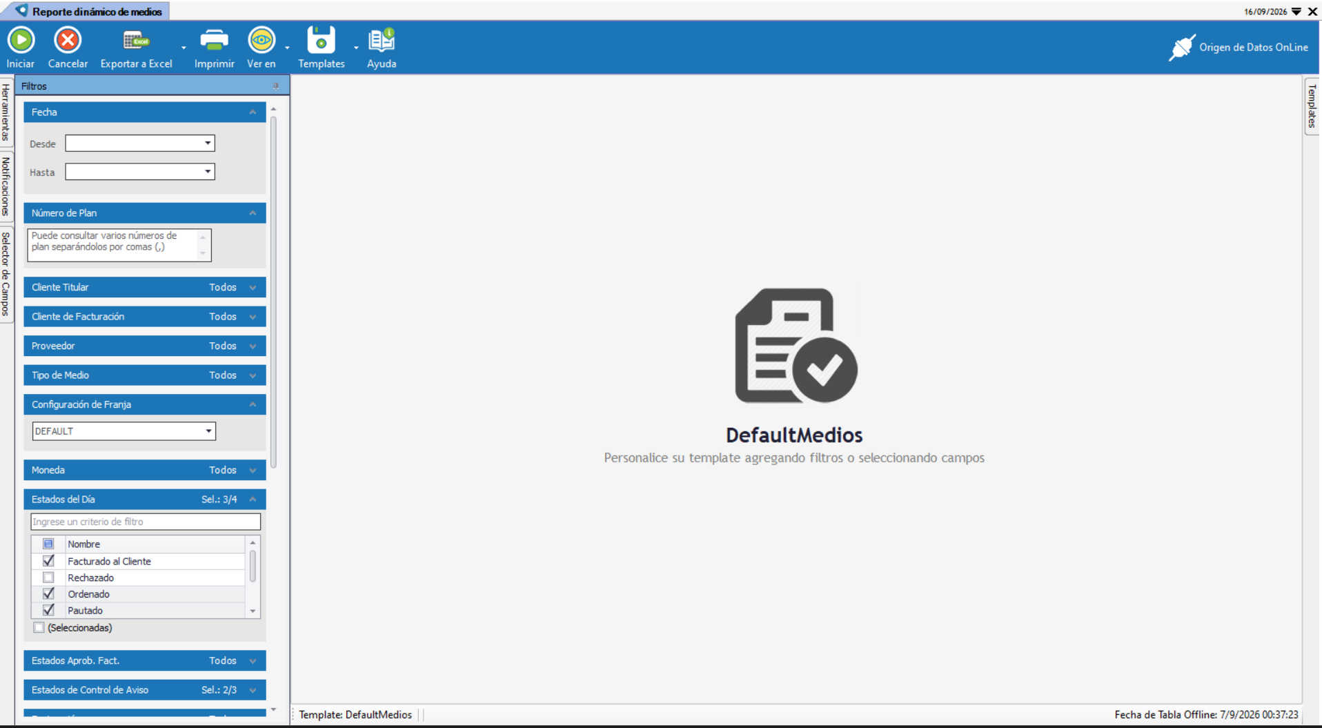The height and width of the screenshot is (728, 1322).
Task: Enable the (Seleccionadas) checkbox
Action: pos(39,627)
